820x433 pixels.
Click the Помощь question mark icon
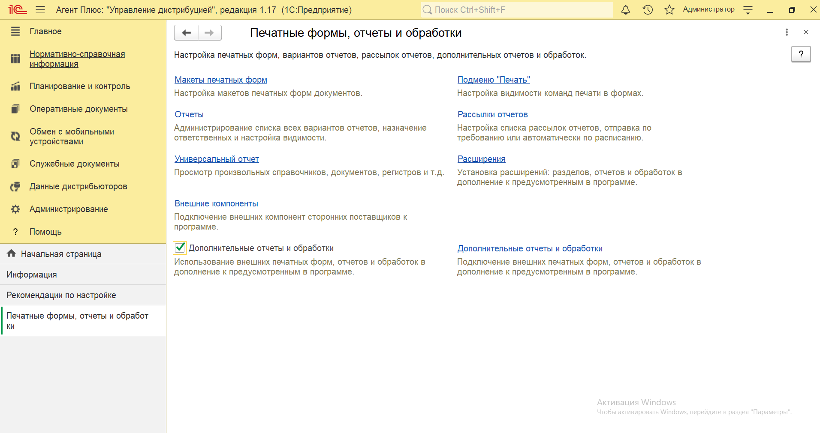coord(15,232)
